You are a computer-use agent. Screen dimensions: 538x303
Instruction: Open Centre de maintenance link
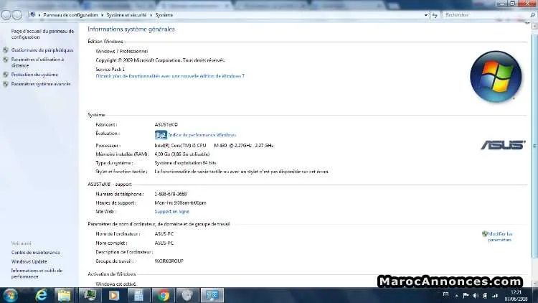click(x=35, y=252)
